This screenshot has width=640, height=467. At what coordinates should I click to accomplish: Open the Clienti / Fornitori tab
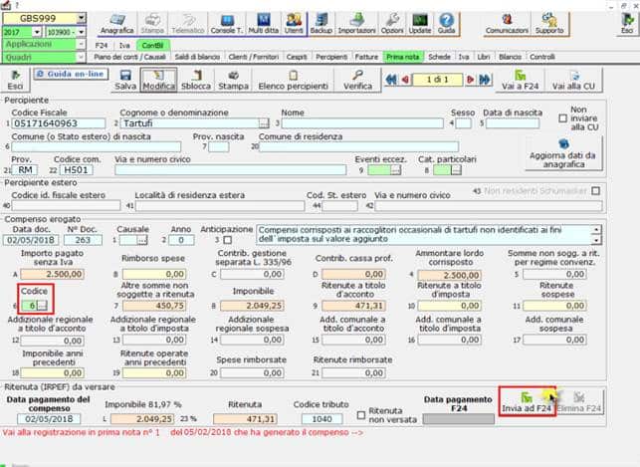(x=254, y=57)
